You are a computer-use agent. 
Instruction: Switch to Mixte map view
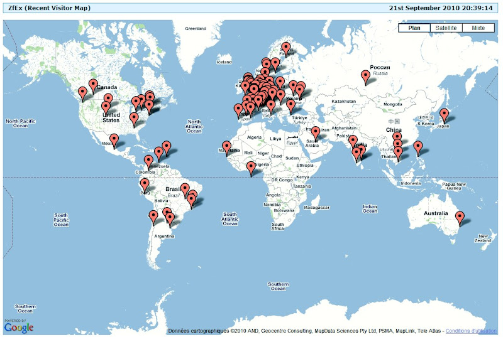(478, 28)
